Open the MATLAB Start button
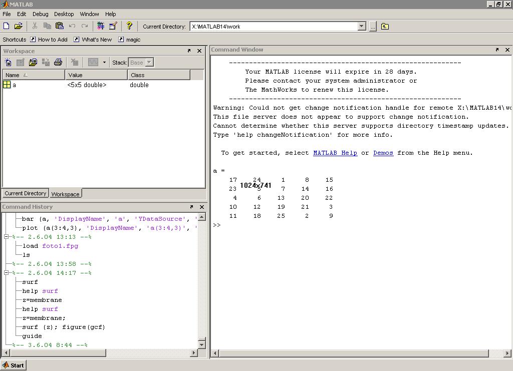 pos(14,365)
